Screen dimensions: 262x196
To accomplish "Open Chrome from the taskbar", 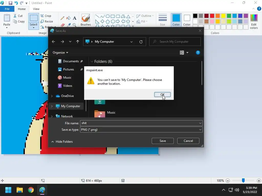I will [x=31, y=190].
